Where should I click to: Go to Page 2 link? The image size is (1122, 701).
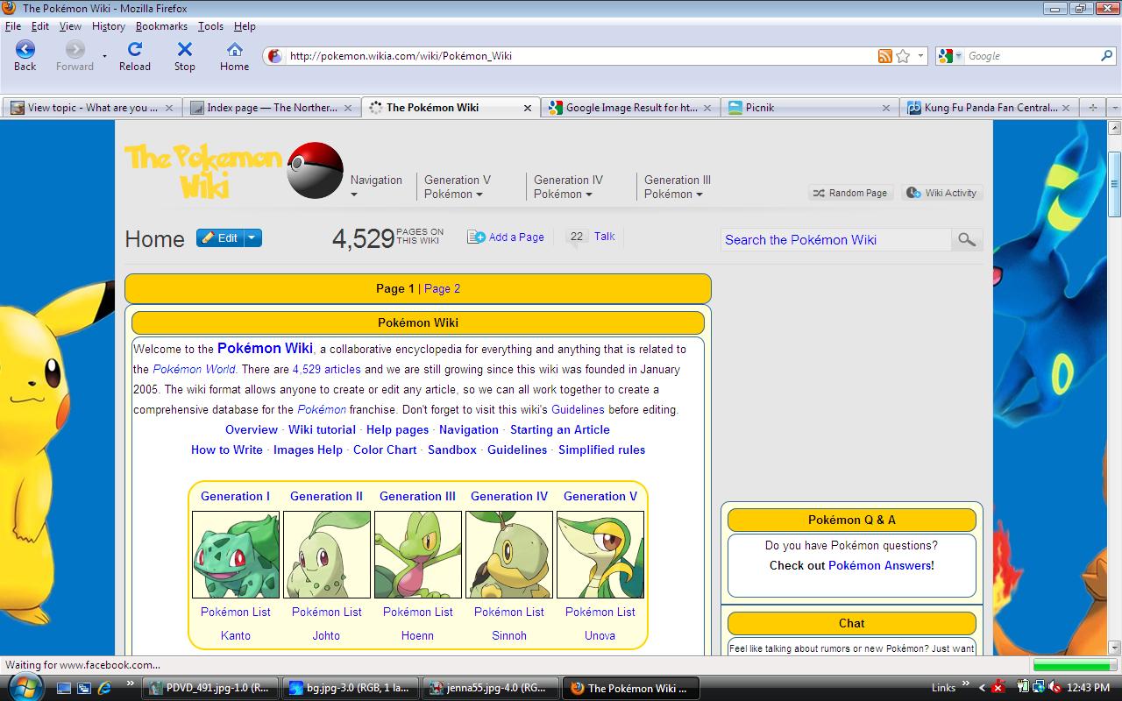pos(442,288)
